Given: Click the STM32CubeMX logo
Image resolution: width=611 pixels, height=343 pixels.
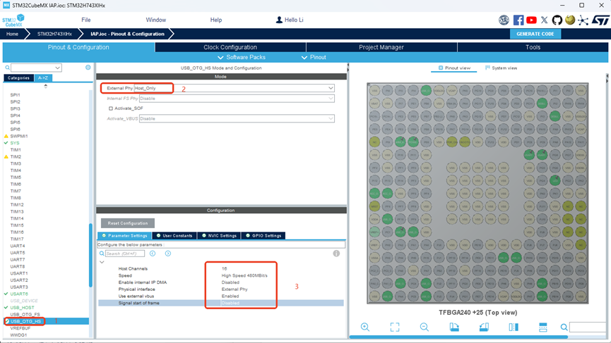Looking at the screenshot, I should coord(13,20).
